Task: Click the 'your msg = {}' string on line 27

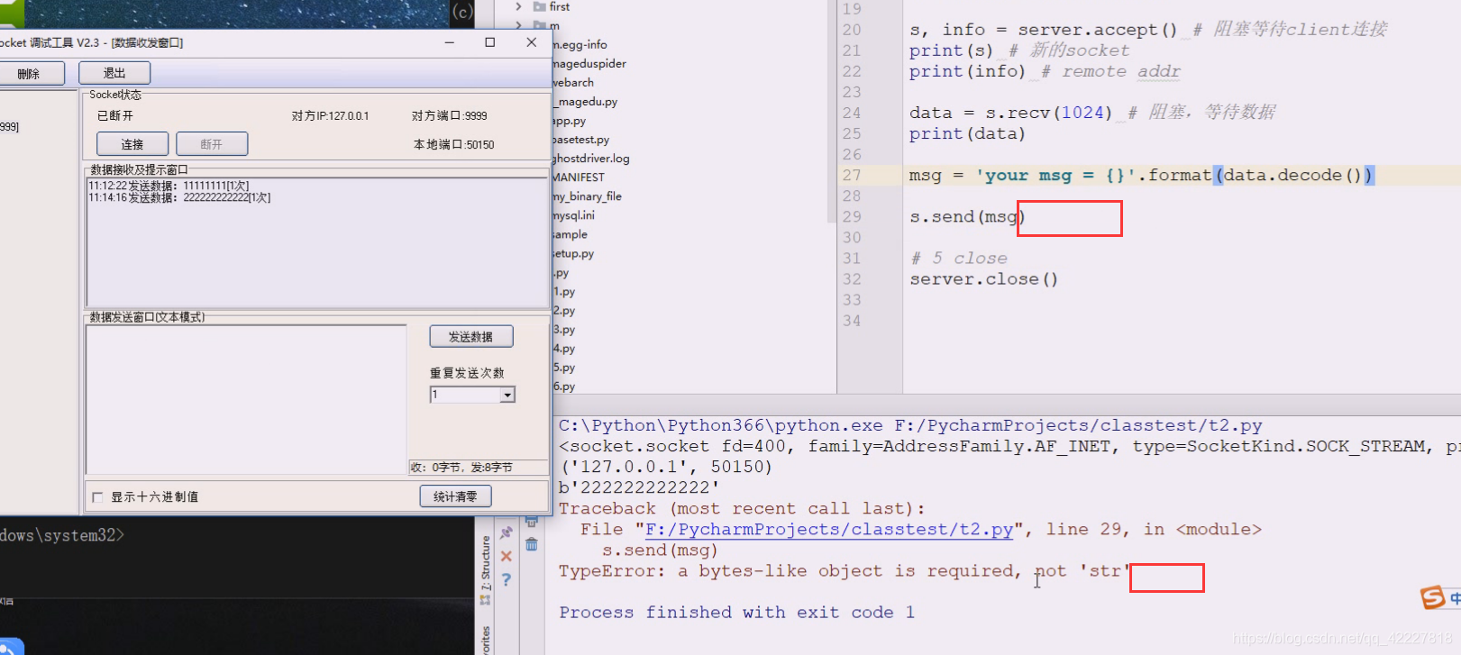Action: [1055, 176]
